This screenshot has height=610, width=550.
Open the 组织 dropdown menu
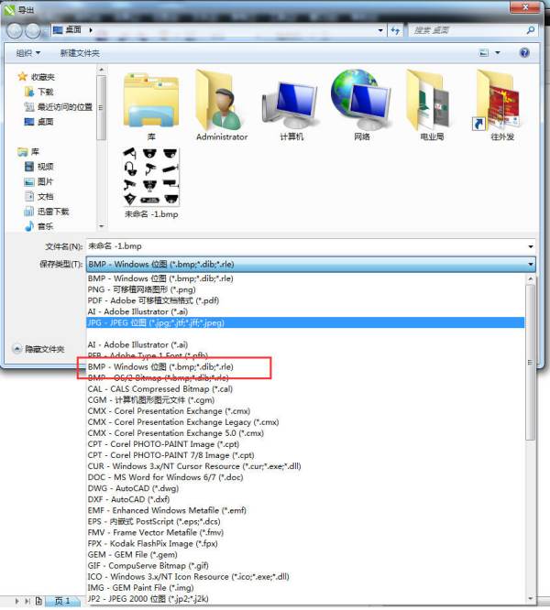click(28, 53)
